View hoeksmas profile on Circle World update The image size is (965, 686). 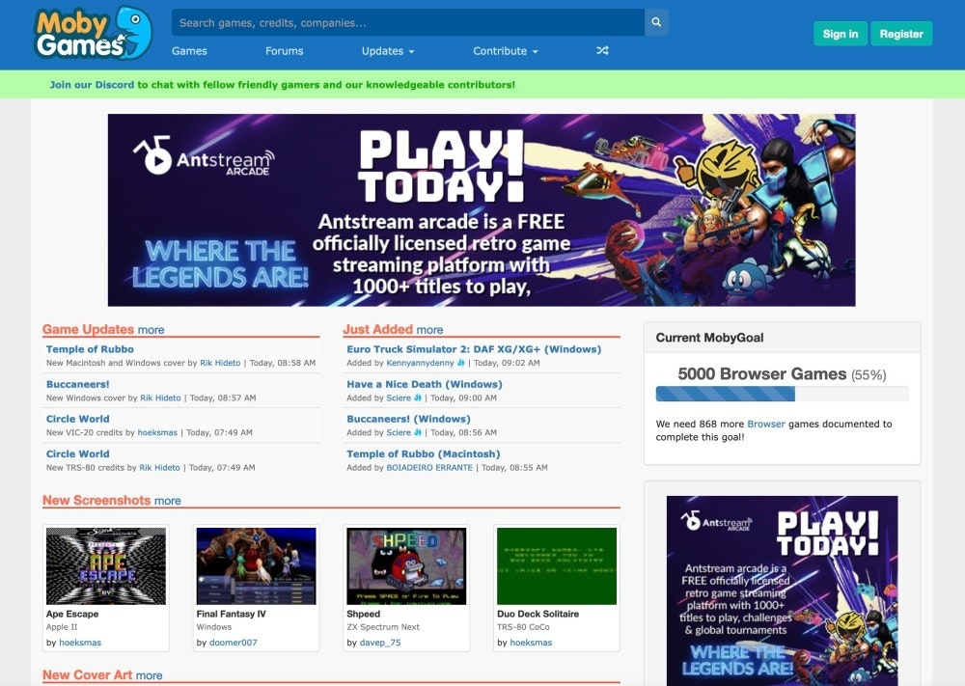[157, 432]
